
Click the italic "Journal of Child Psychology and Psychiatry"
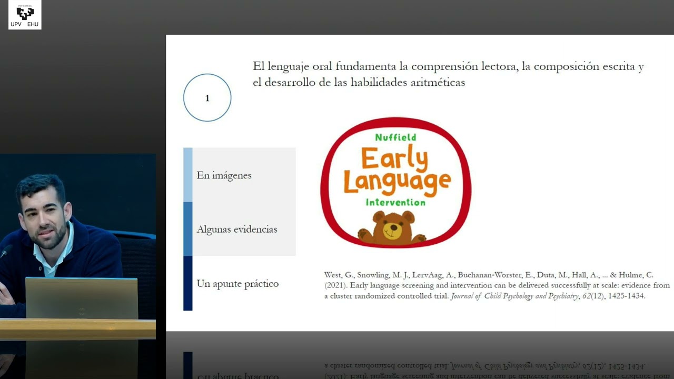tap(514, 296)
